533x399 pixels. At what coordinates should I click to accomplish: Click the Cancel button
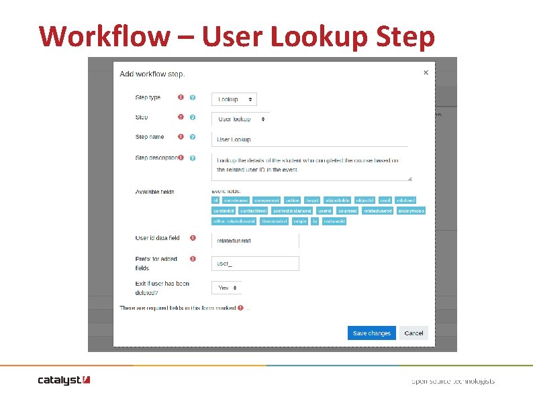tap(414, 333)
